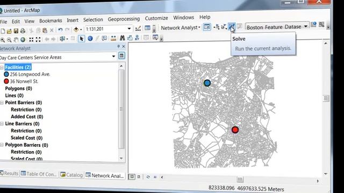Select the Select/Move Network Locations tool
Viewport: 344px width, 193px height.
click(x=224, y=27)
